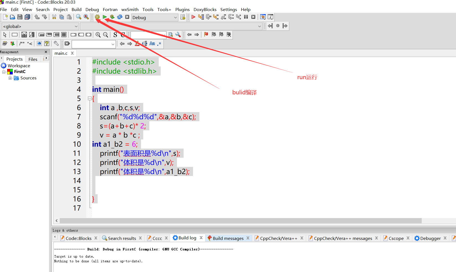Open the Find magnifier tool
Viewport: 456px width, 272px height.
(79, 17)
